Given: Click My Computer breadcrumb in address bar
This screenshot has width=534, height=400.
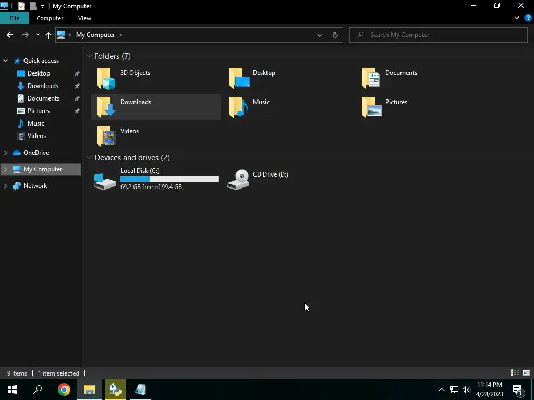Looking at the screenshot, I should [95, 35].
